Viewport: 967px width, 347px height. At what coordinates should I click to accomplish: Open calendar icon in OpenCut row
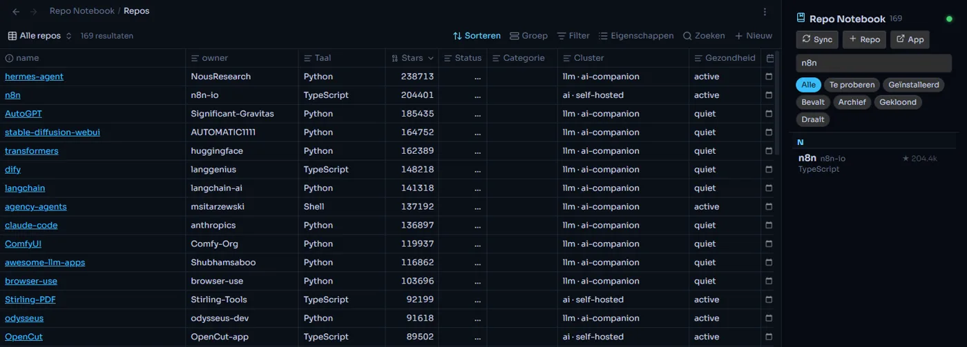(x=769, y=337)
